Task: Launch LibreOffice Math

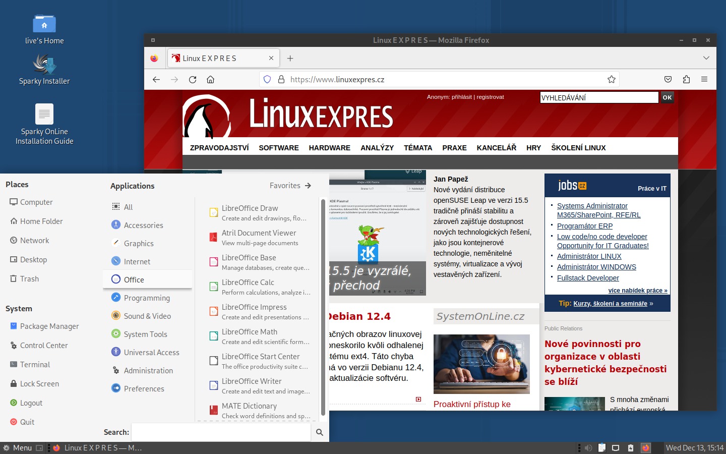Action: coord(260,336)
